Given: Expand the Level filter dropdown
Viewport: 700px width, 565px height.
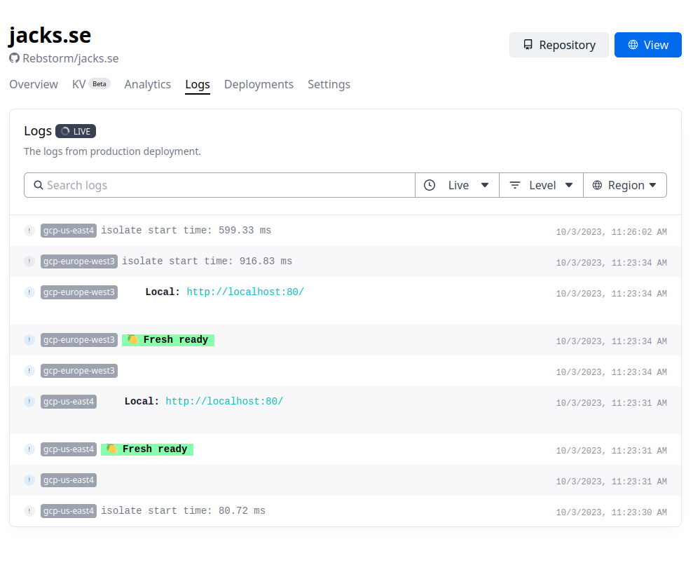Looking at the screenshot, I should pyautogui.click(x=541, y=185).
